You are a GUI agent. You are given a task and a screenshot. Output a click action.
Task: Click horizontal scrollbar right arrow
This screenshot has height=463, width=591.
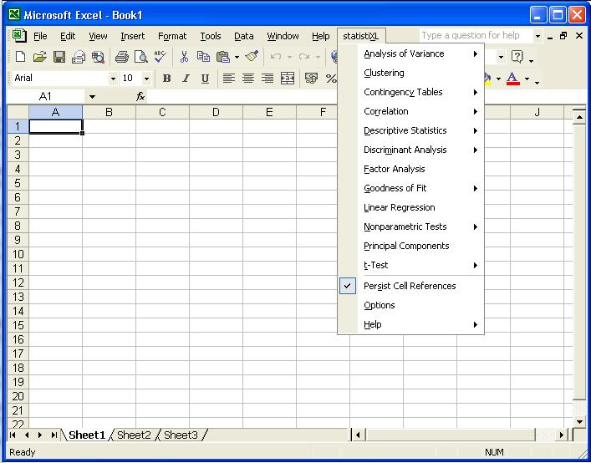[562, 435]
